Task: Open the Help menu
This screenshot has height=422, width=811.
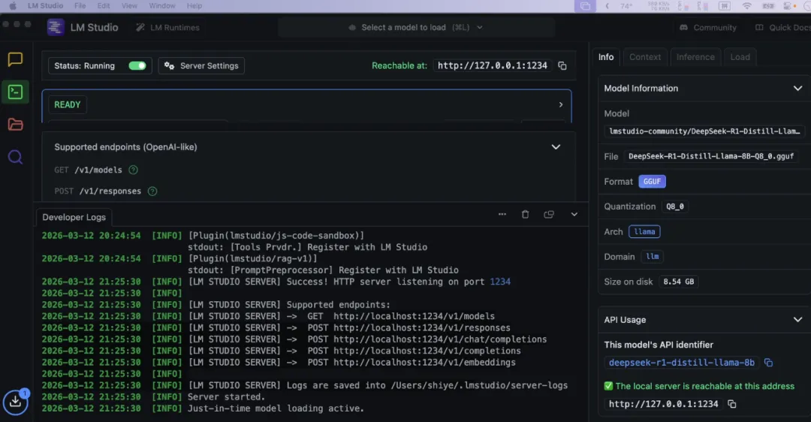Action: 194,6
